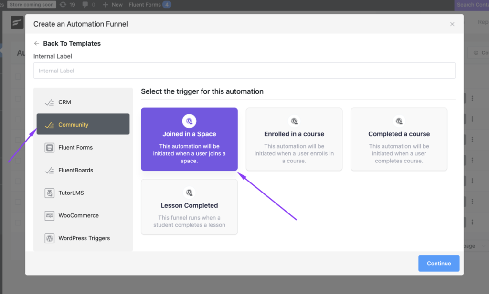The width and height of the screenshot is (489, 294).
Task: Focus the Internal Label input field
Action: click(244, 71)
